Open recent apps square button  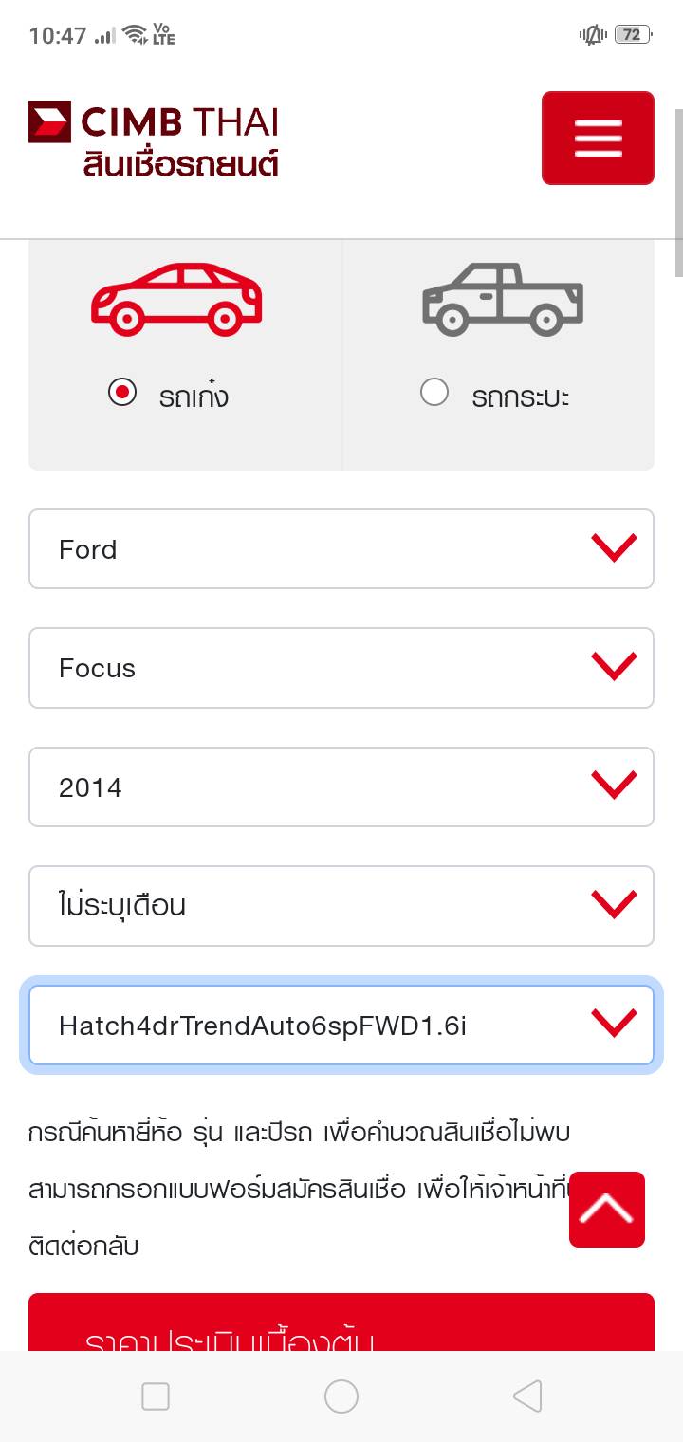pos(156,1396)
